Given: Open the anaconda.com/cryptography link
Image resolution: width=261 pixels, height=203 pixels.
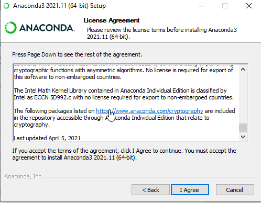Looking at the screenshot, I should [x=149, y=111].
